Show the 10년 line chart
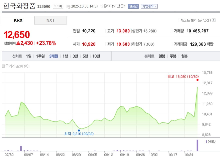The height and width of the screenshot is (161, 220). pyautogui.click(x=96, y=56)
